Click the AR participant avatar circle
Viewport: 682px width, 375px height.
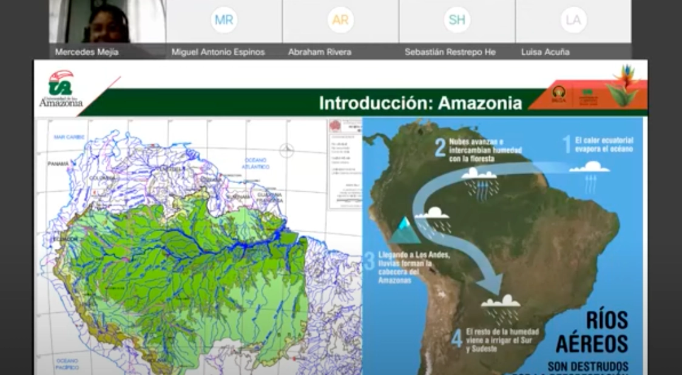click(x=340, y=20)
